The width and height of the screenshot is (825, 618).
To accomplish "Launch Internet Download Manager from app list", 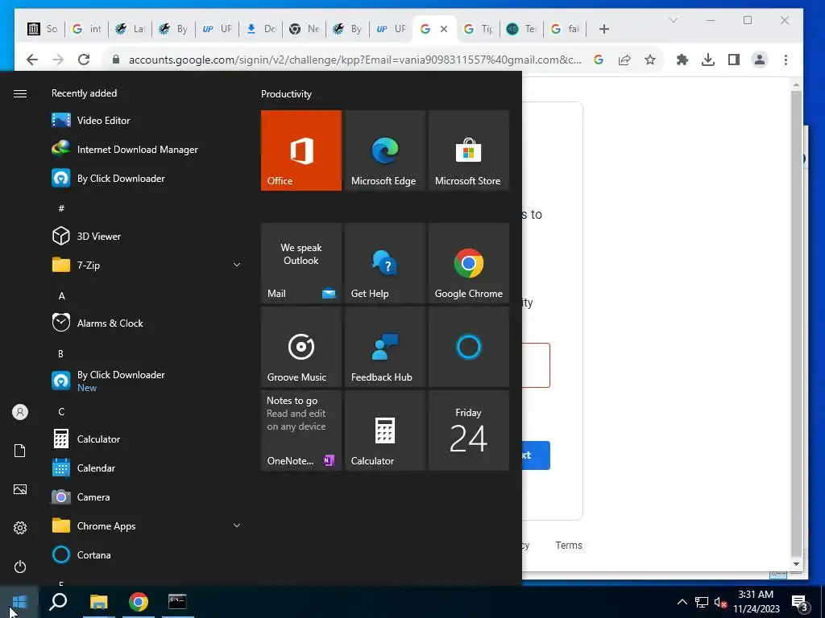I will 147,149.
